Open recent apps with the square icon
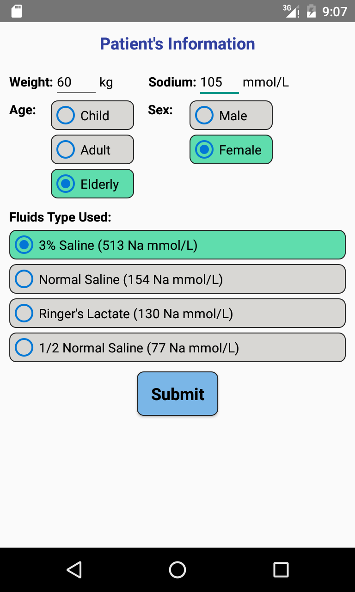 281,570
